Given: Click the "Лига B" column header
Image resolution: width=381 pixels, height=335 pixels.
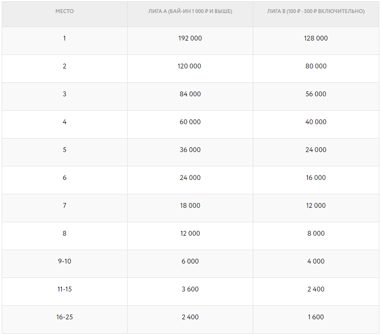Looking at the screenshot, I should [x=316, y=11].
